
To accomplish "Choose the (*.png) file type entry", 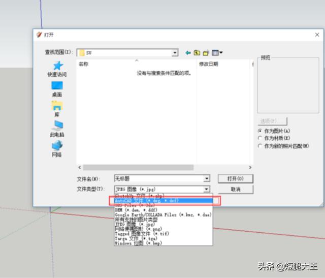I will [x=164, y=229].
